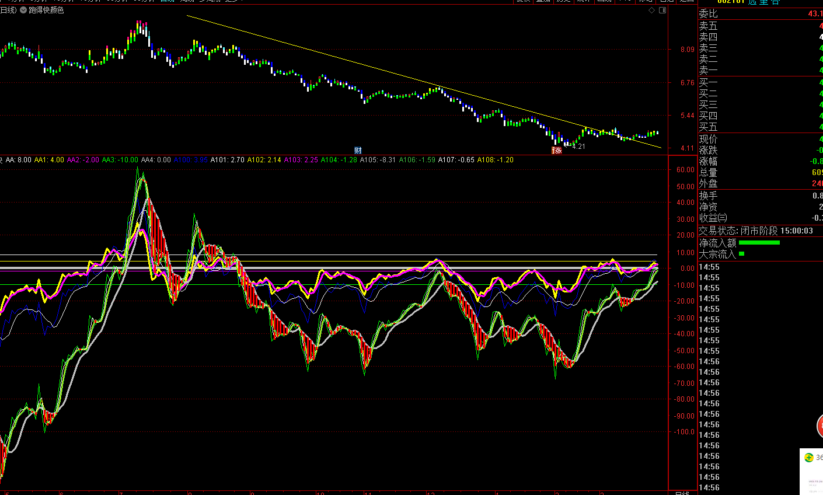Screen dimensions: 823x495
Task: Click the A104: -1.28 indicator value
Action: [x=339, y=159]
